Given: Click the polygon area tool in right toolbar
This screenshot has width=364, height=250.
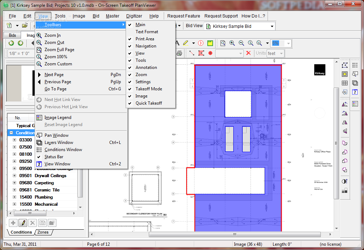Looking at the screenshot, I should point(345,65).
